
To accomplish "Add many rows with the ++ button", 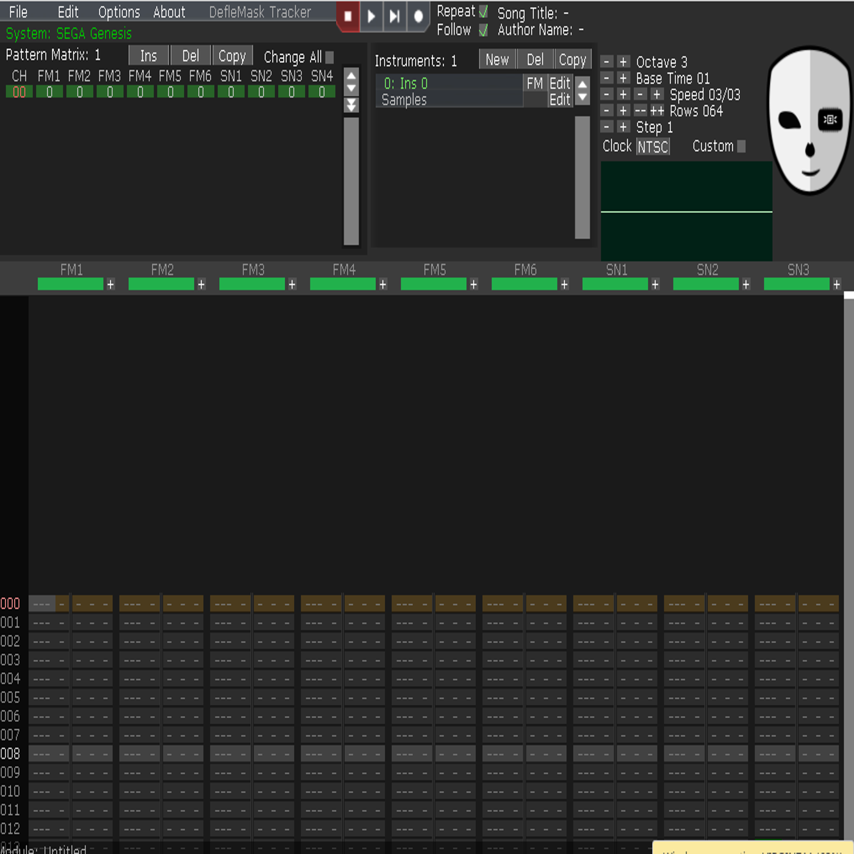I will click(x=657, y=111).
